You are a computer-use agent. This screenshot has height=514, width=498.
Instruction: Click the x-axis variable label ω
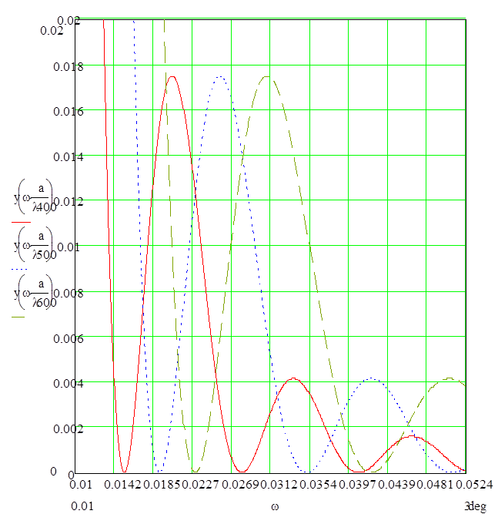275,507
